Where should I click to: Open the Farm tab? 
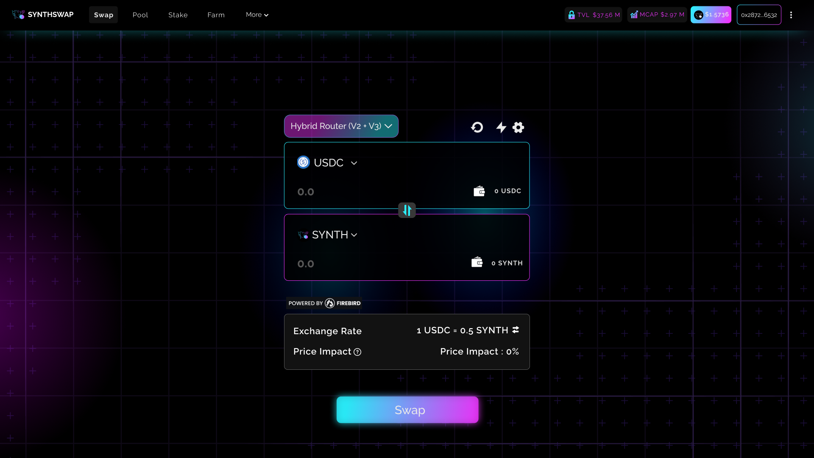[x=216, y=15]
